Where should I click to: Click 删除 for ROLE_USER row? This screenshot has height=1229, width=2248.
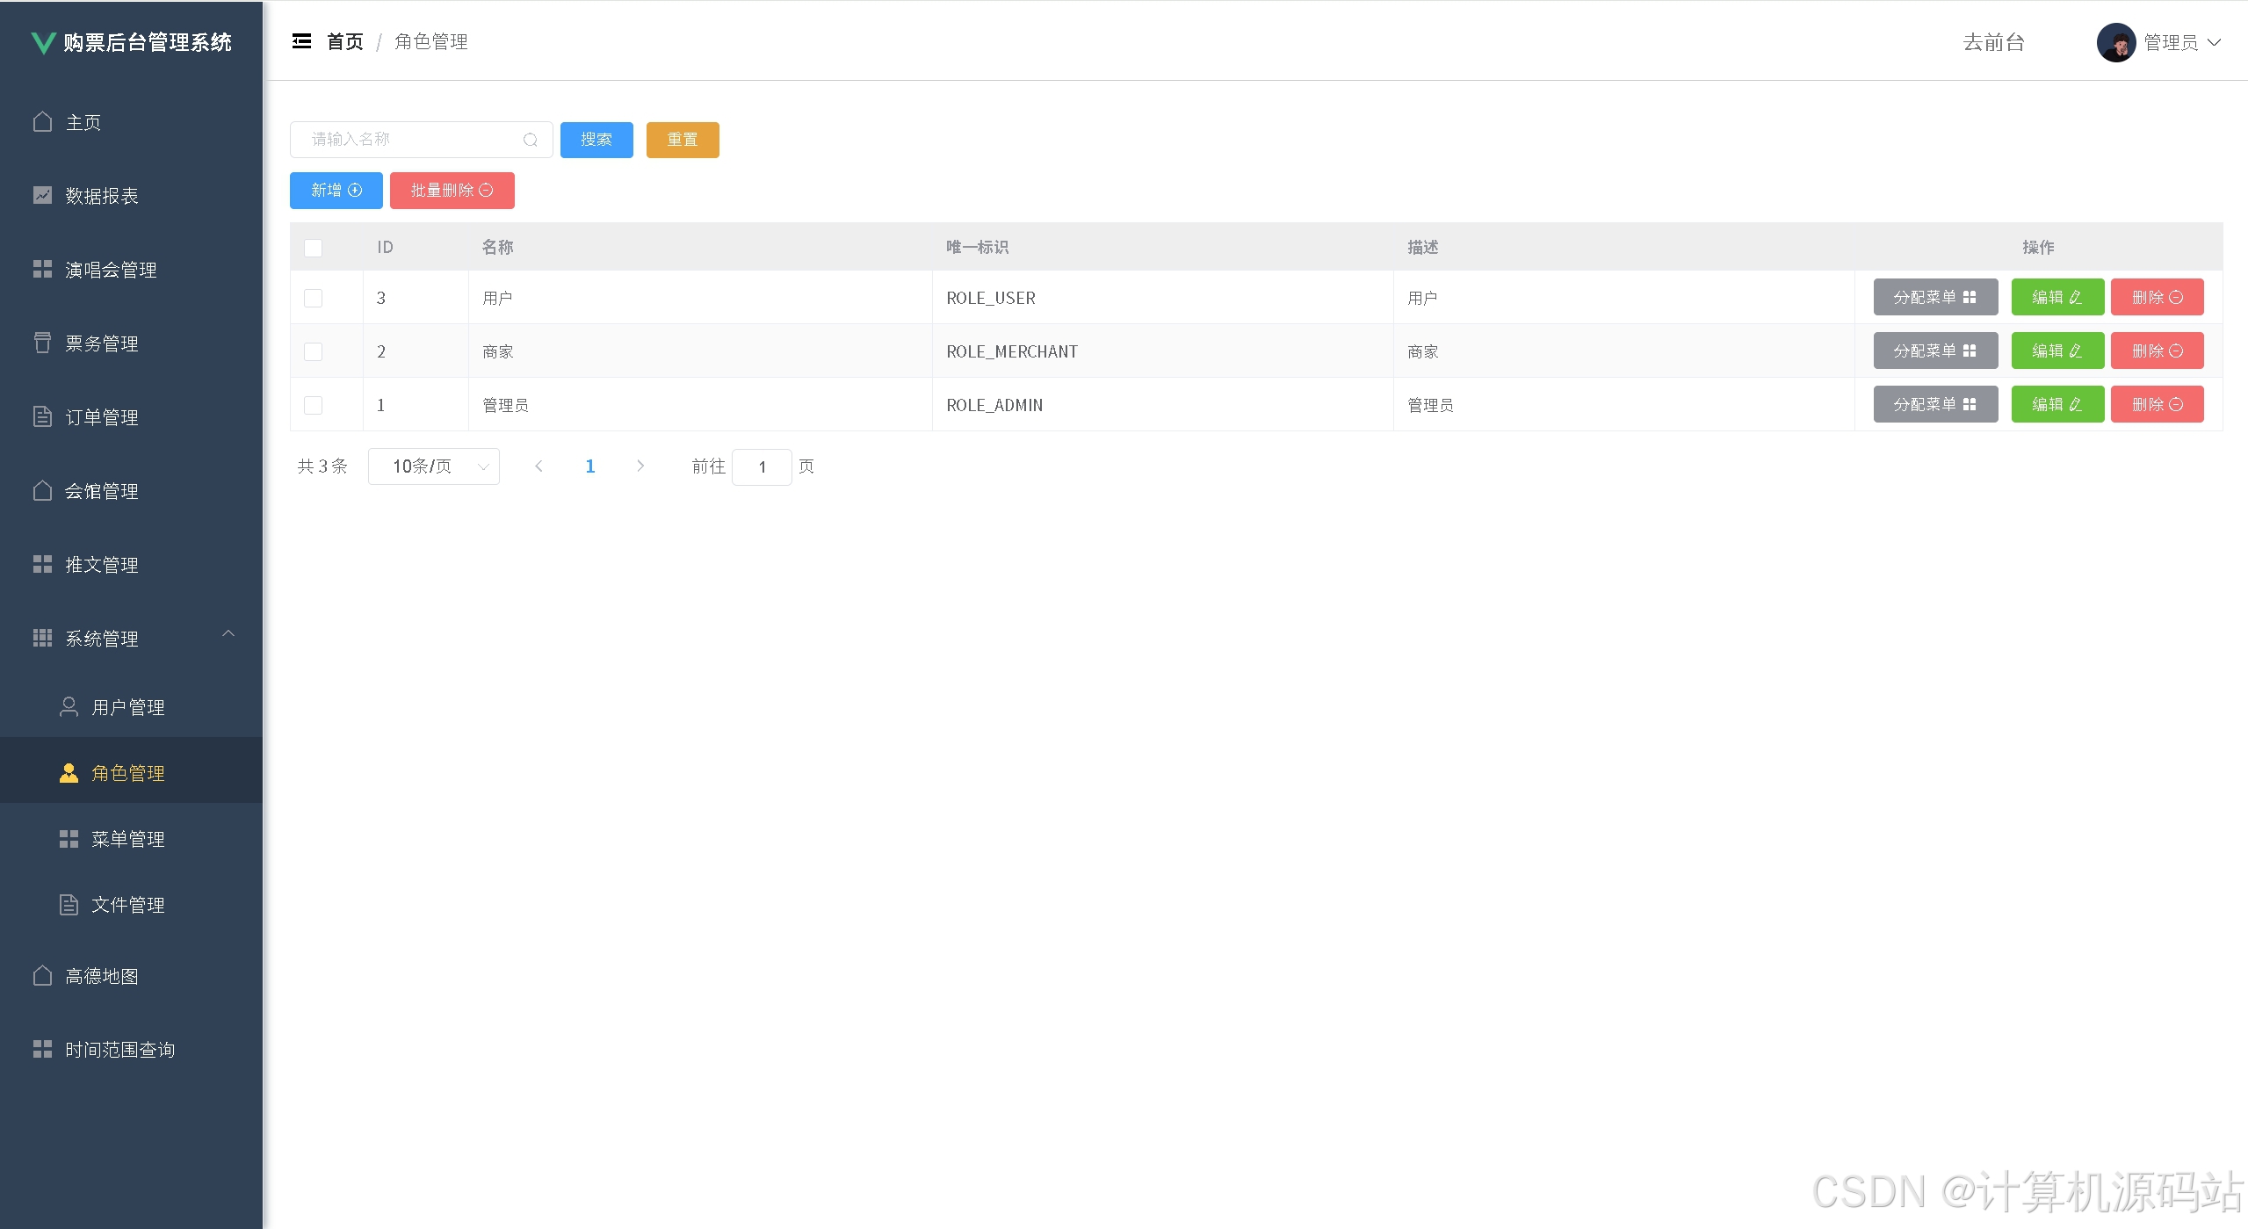tap(2158, 297)
